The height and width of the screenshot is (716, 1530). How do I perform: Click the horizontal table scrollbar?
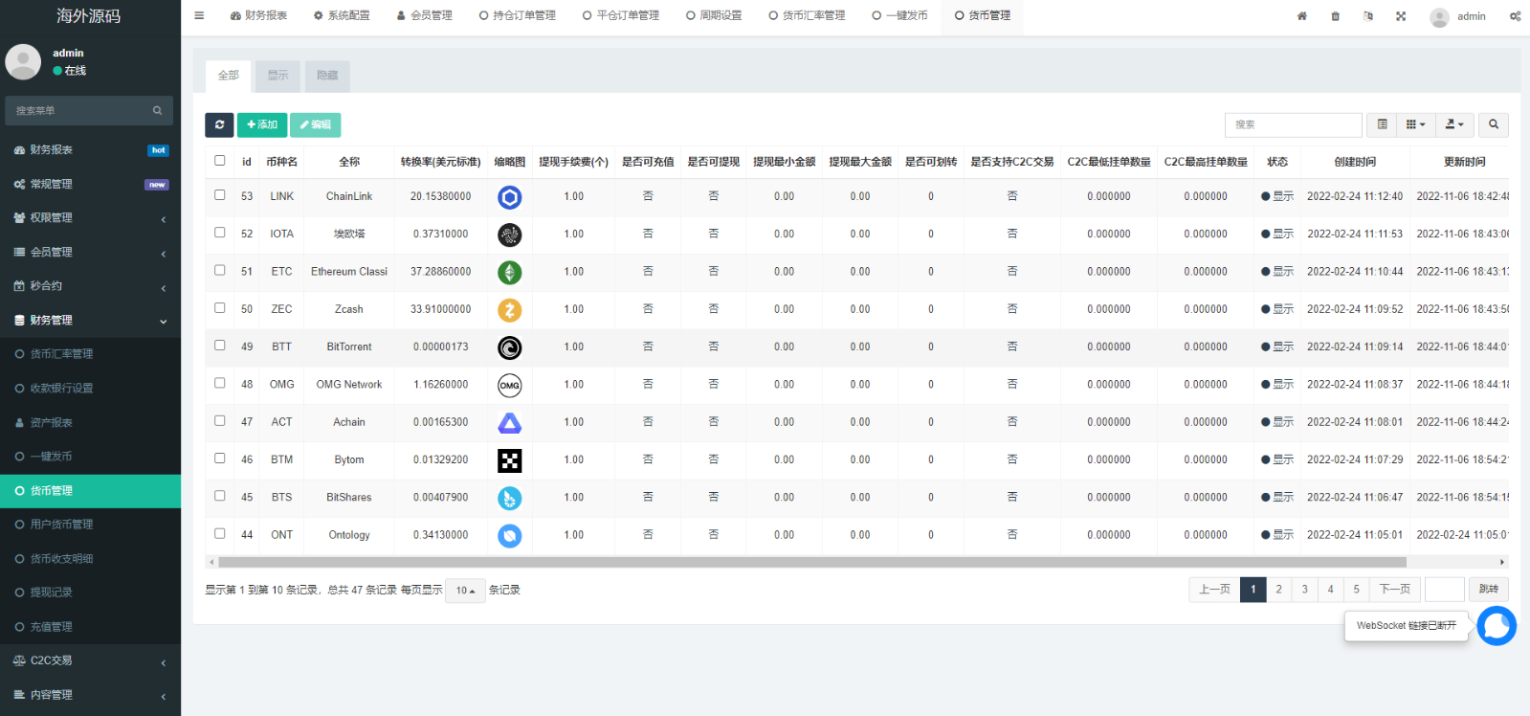tap(811, 563)
